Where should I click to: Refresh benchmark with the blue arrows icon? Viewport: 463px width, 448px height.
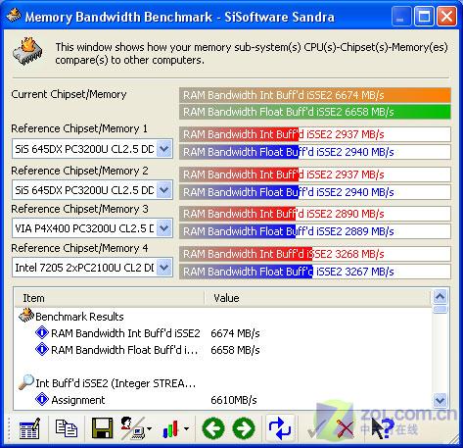(x=280, y=428)
